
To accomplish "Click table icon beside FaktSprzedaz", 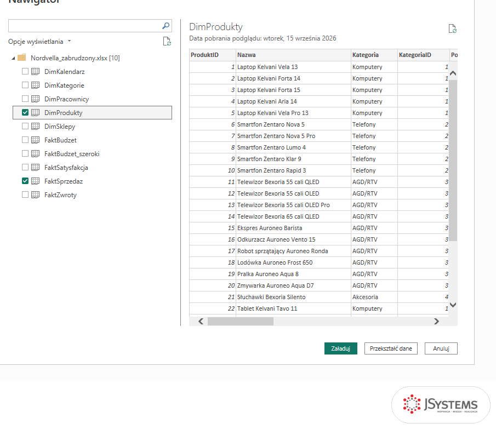I will click(x=36, y=181).
